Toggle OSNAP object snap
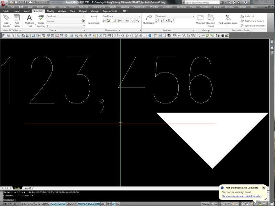 click(x=62, y=204)
